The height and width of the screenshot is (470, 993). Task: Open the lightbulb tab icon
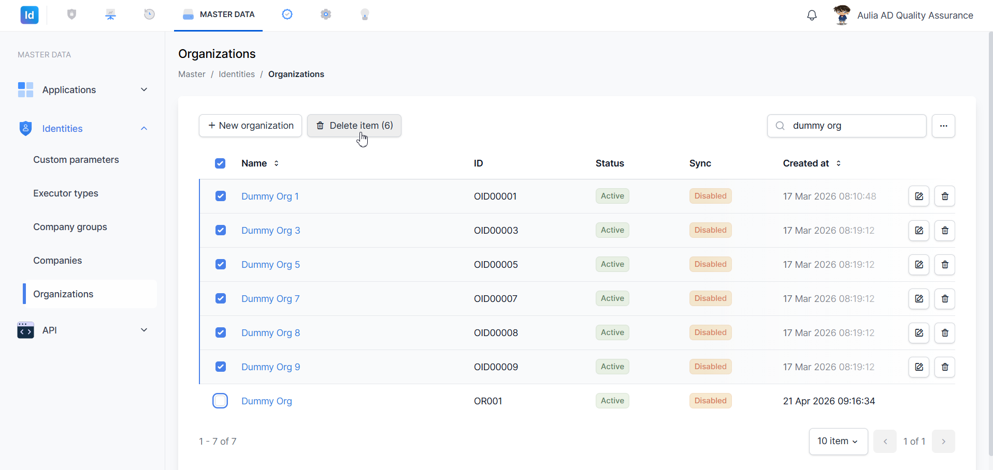365,14
